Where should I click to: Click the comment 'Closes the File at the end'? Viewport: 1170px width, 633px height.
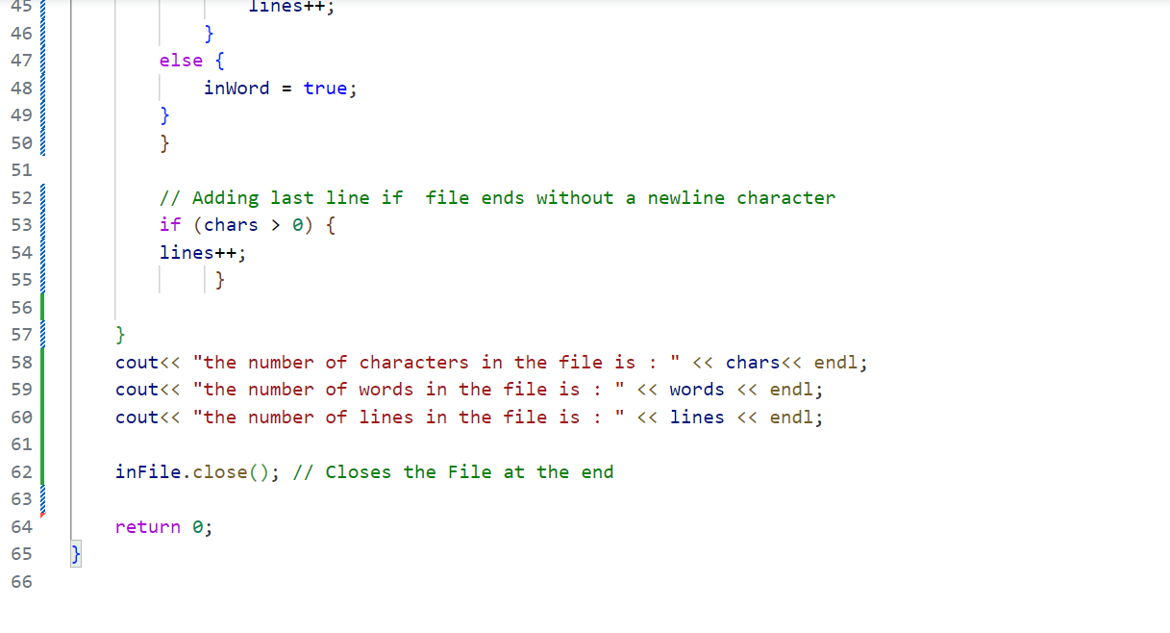pyautogui.click(x=469, y=472)
